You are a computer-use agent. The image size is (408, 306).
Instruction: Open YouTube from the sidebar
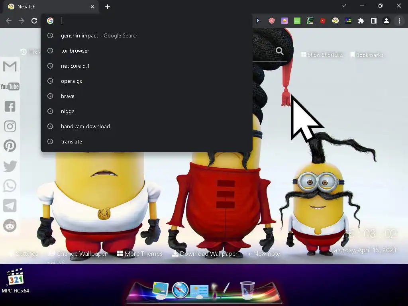[10, 86]
